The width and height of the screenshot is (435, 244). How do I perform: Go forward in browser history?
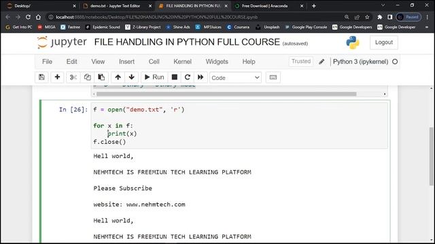click(18, 17)
